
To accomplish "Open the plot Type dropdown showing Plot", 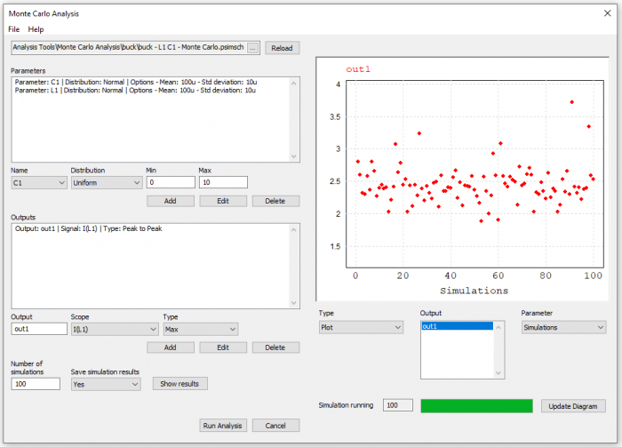I will pyautogui.click(x=361, y=327).
